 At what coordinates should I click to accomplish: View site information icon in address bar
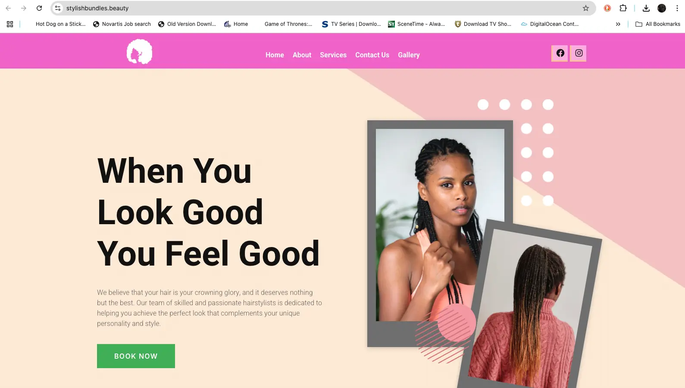58,8
